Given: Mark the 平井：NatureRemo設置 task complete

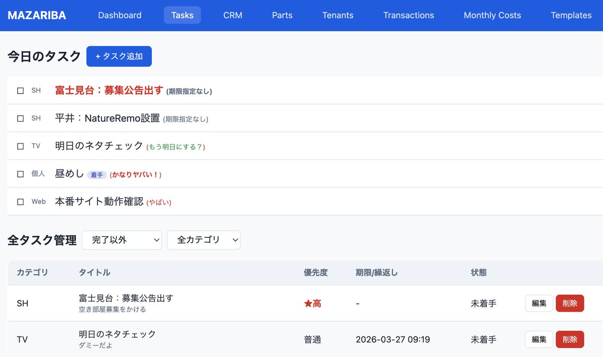Looking at the screenshot, I should click(20, 118).
